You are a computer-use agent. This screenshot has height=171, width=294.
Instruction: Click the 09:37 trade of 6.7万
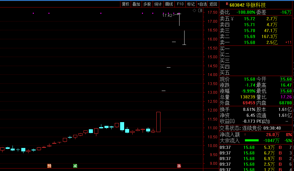[256, 153]
